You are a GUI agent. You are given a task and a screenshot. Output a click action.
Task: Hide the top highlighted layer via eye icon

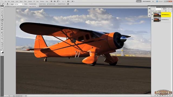[x=152, y=15]
